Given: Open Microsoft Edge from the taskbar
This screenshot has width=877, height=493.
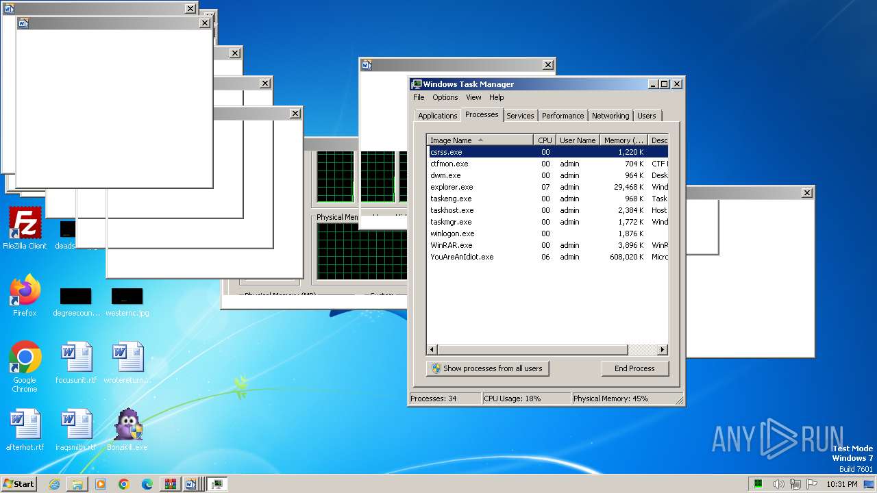Looking at the screenshot, I should [147, 484].
